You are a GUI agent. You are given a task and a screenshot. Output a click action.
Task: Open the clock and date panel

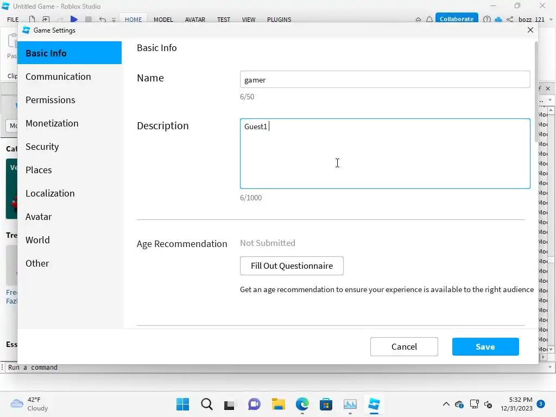(516, 404)
